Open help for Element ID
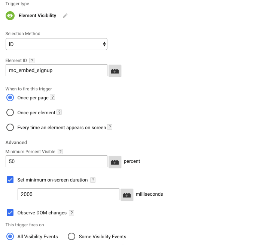 pyautogui.click(x=32, y=61)
